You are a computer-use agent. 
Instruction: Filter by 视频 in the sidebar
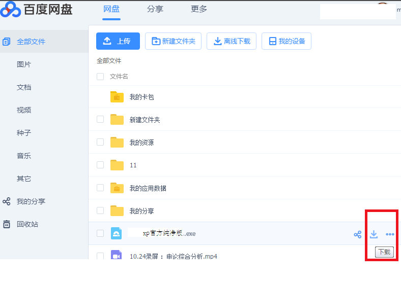[x=24, y=110]
